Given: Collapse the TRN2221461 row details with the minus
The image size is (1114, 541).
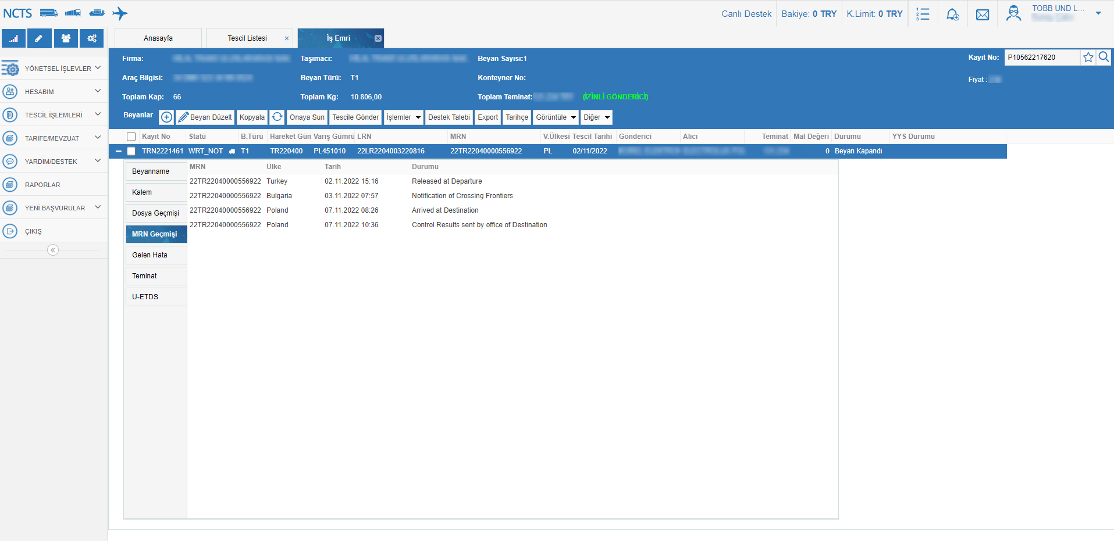Looking at the screenshot, I should coord(119,151).
